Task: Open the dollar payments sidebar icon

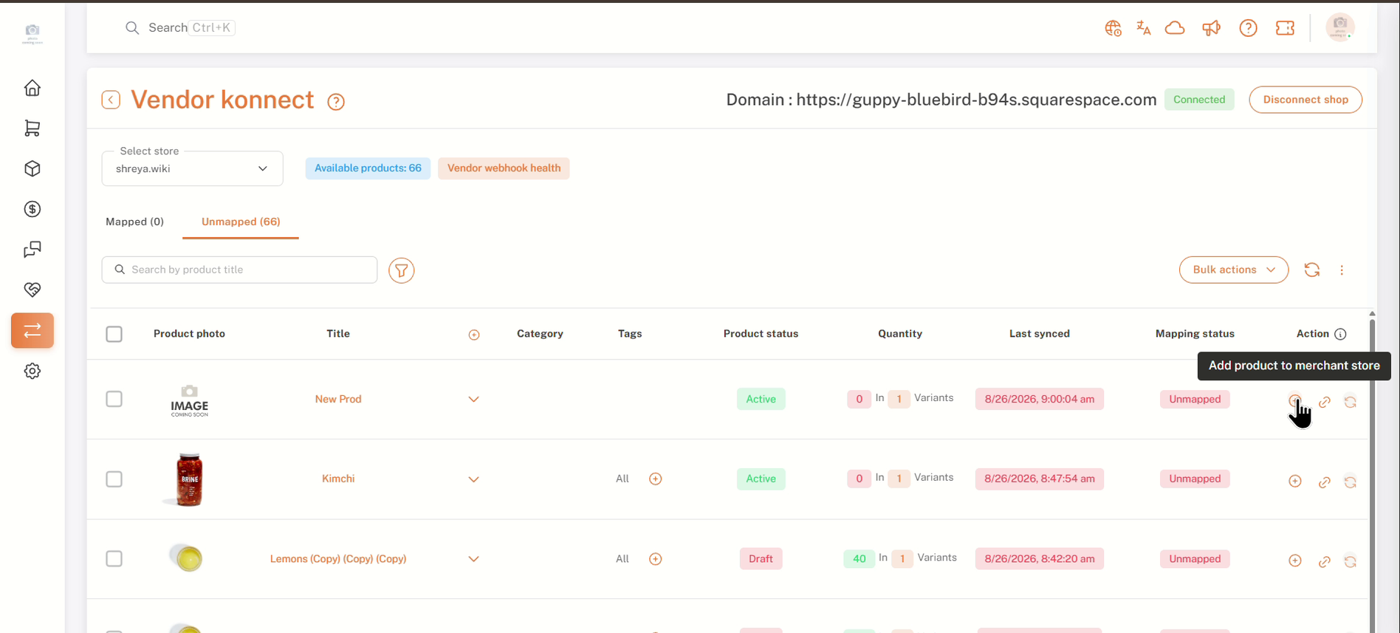Action: click(32, 209)
